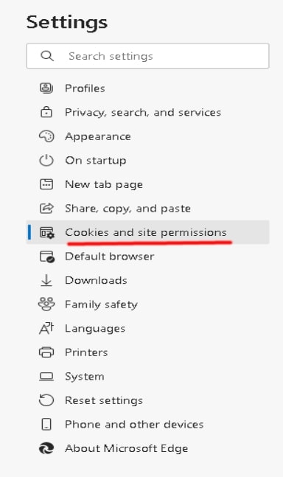
Task: Click the New tab page grid icon
Action: 46,184
